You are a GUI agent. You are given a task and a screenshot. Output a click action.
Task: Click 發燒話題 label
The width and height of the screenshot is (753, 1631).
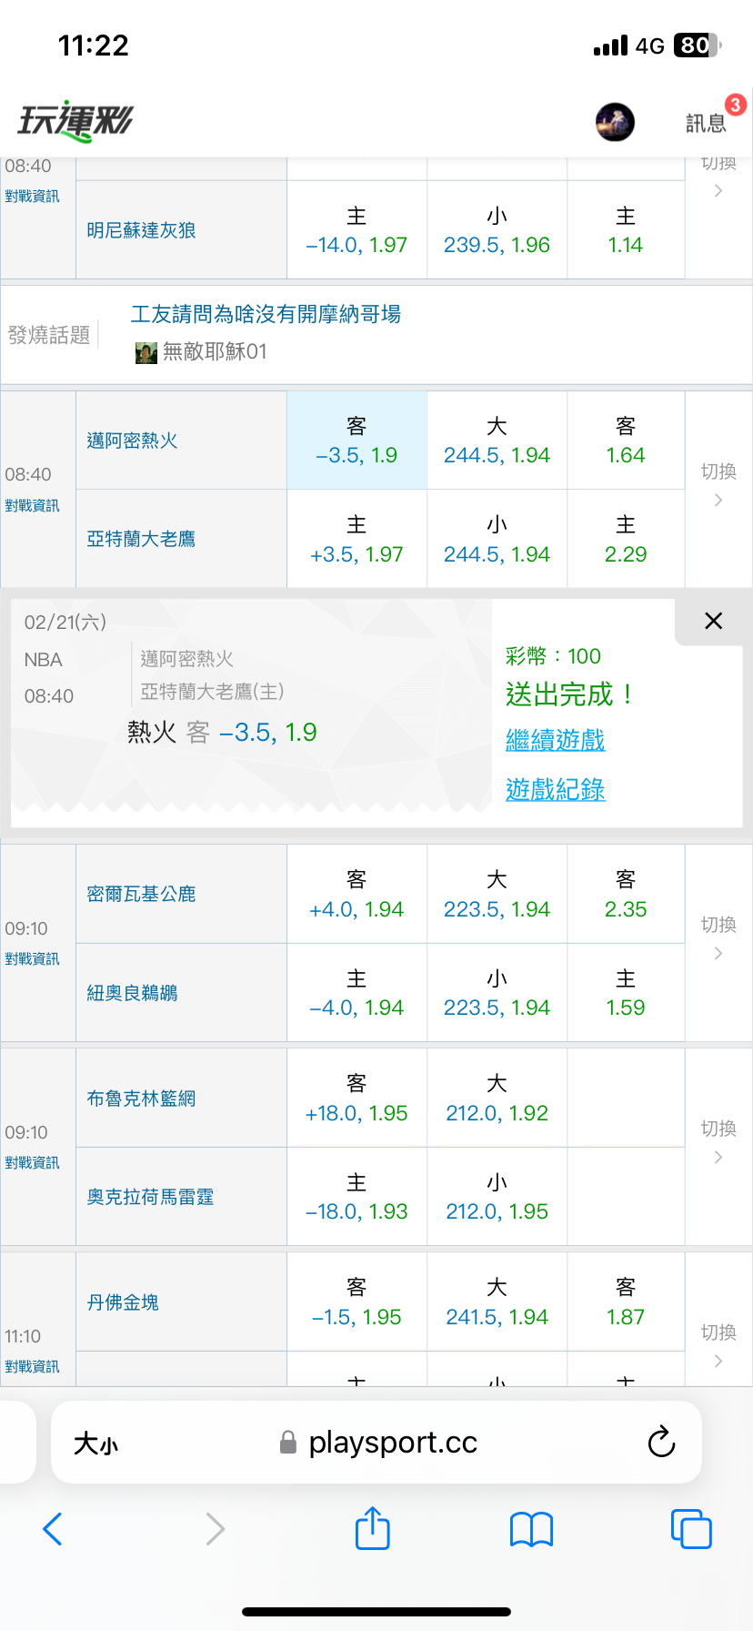tap(49, 335)
